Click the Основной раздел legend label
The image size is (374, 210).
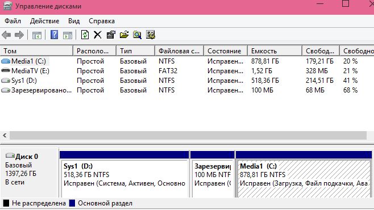(x=105, y=203)
